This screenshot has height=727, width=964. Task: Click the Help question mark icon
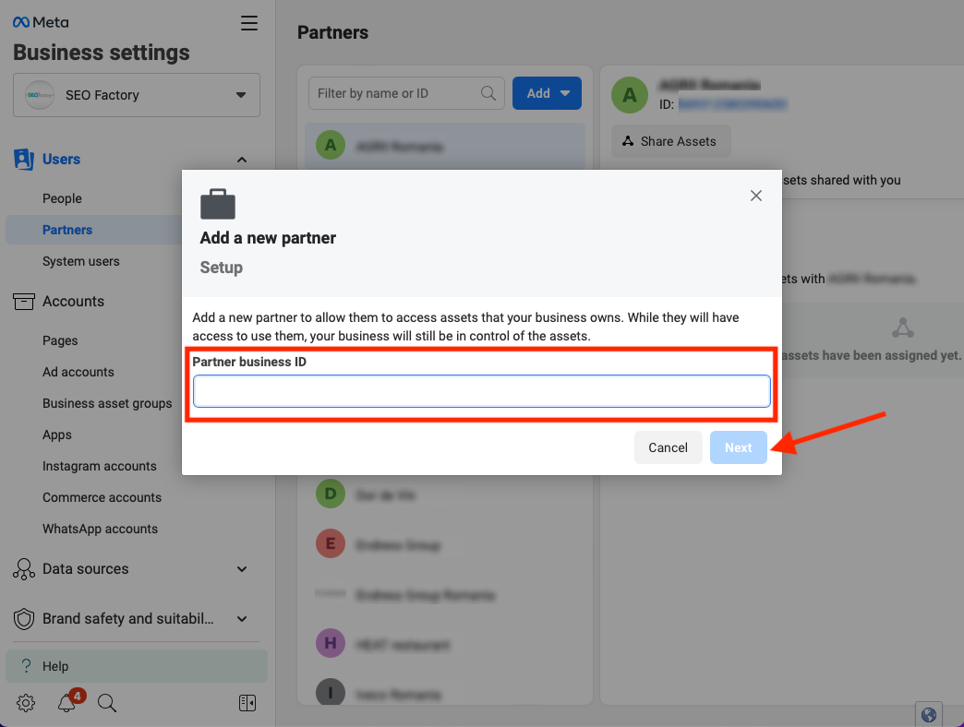(26, 666)
